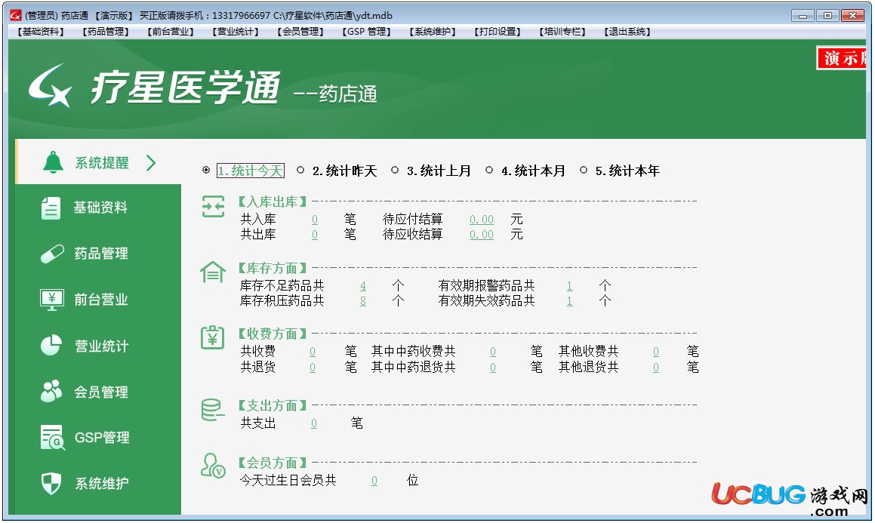875x523 pixels.
Task: Click the document icon beside 基础资料
Action: click(x=51, y=208)
